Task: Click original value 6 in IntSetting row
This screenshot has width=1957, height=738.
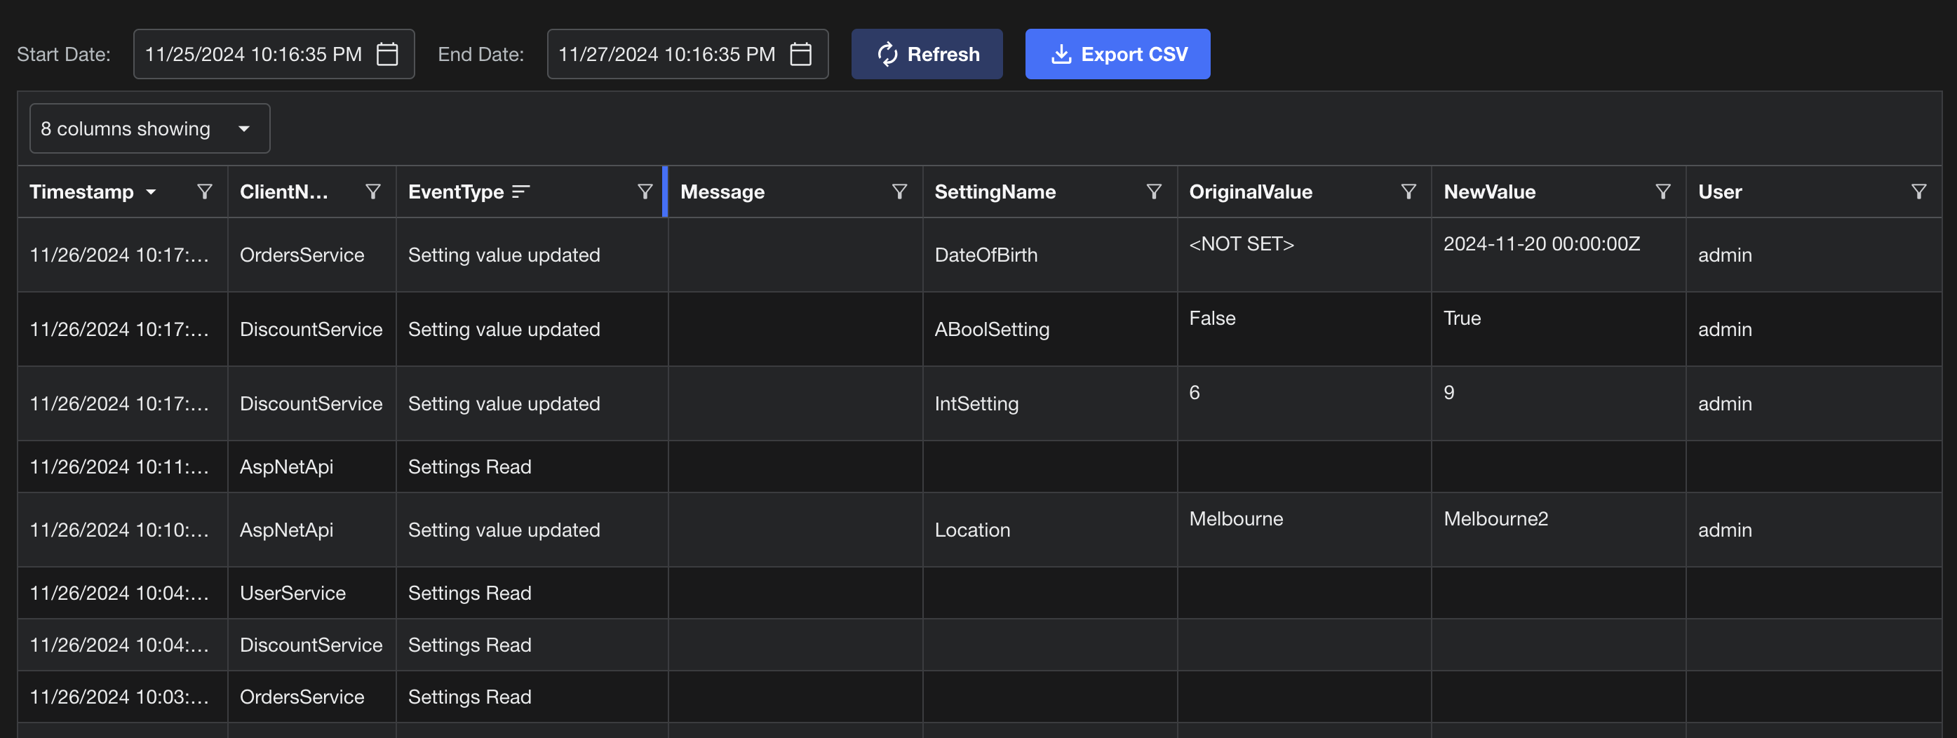Action: point(1195,393)
